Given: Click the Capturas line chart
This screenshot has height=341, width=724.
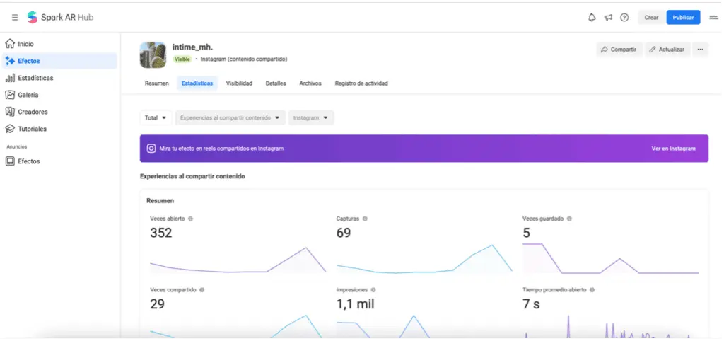Looking at the screenshot, I should tap(424, 259).
